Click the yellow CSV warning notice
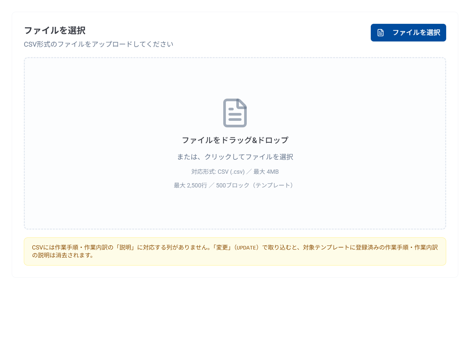470x356 pixels. click(235, 251)
